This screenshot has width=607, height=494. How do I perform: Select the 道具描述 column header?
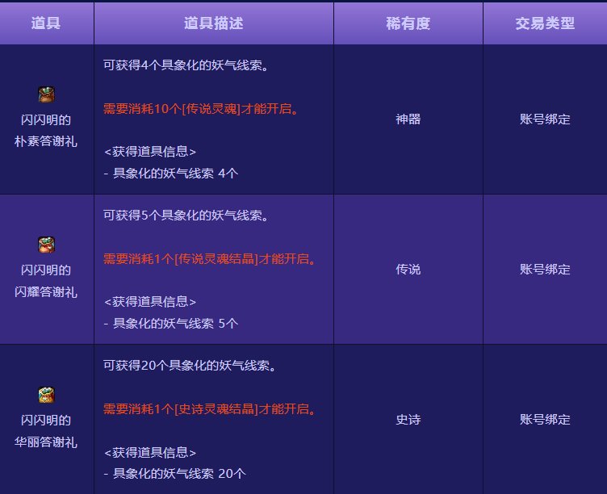[213, 23]
